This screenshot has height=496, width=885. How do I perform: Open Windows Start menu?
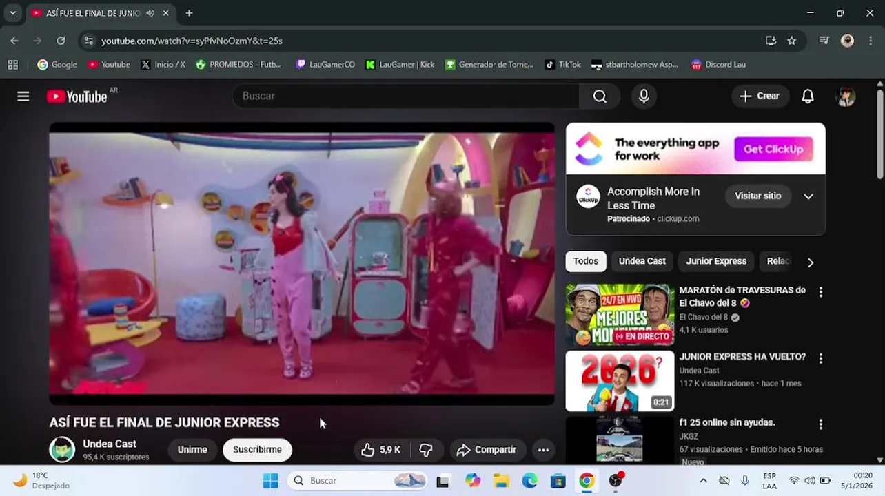click(270, 481)
